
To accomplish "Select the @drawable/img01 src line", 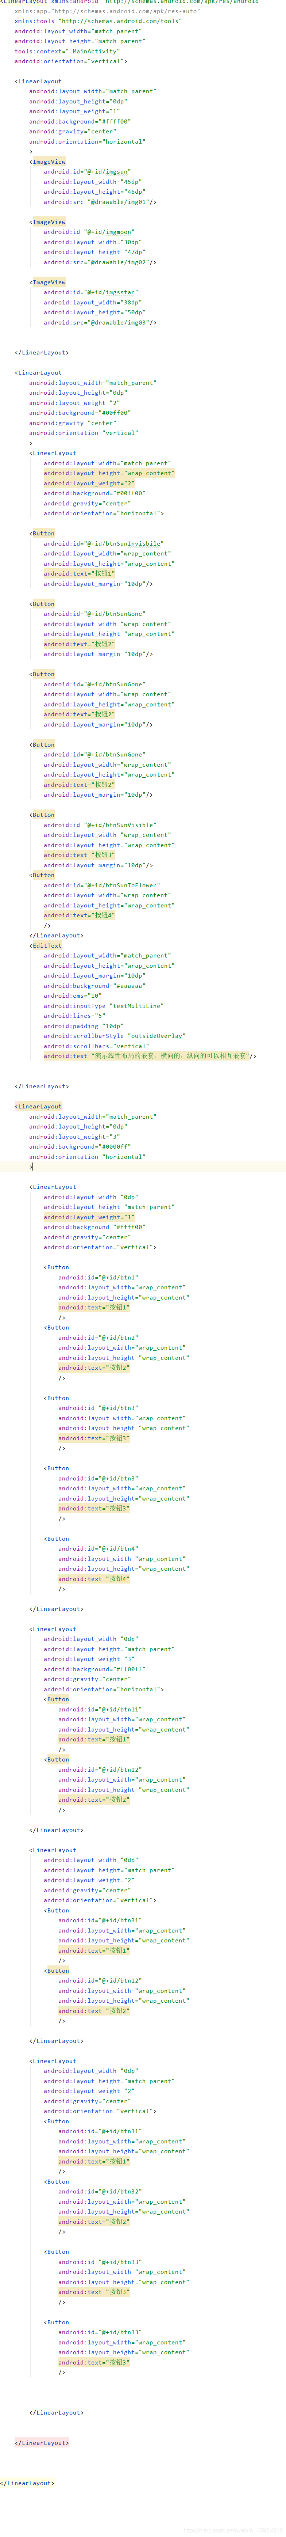I will tap(99, 202).
